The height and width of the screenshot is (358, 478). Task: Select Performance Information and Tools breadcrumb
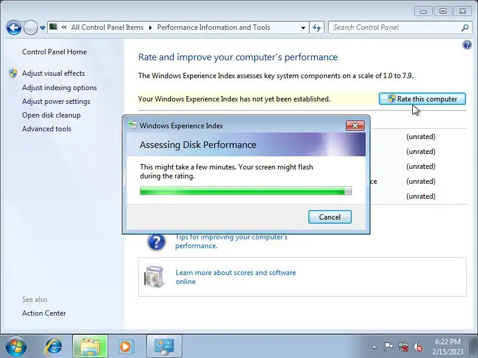click(x=213, y=27)
